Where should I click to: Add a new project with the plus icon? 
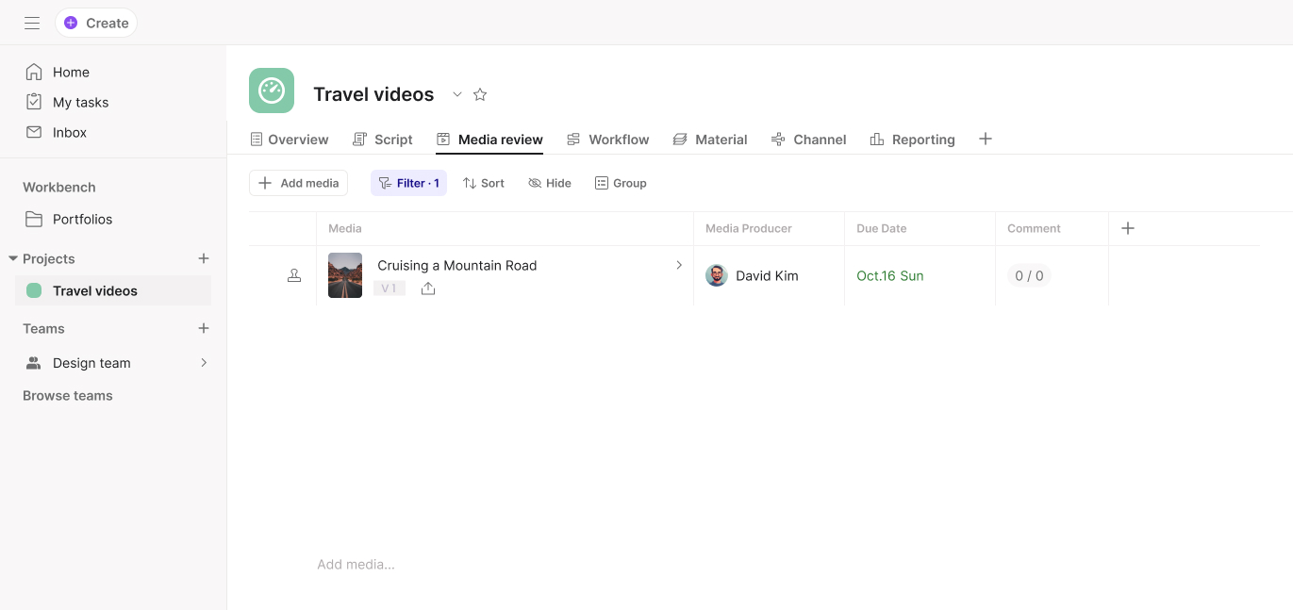[204, 258]
